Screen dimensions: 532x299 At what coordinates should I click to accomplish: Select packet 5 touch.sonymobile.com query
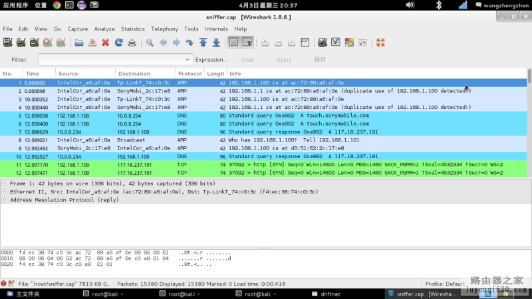coord(263,116)
